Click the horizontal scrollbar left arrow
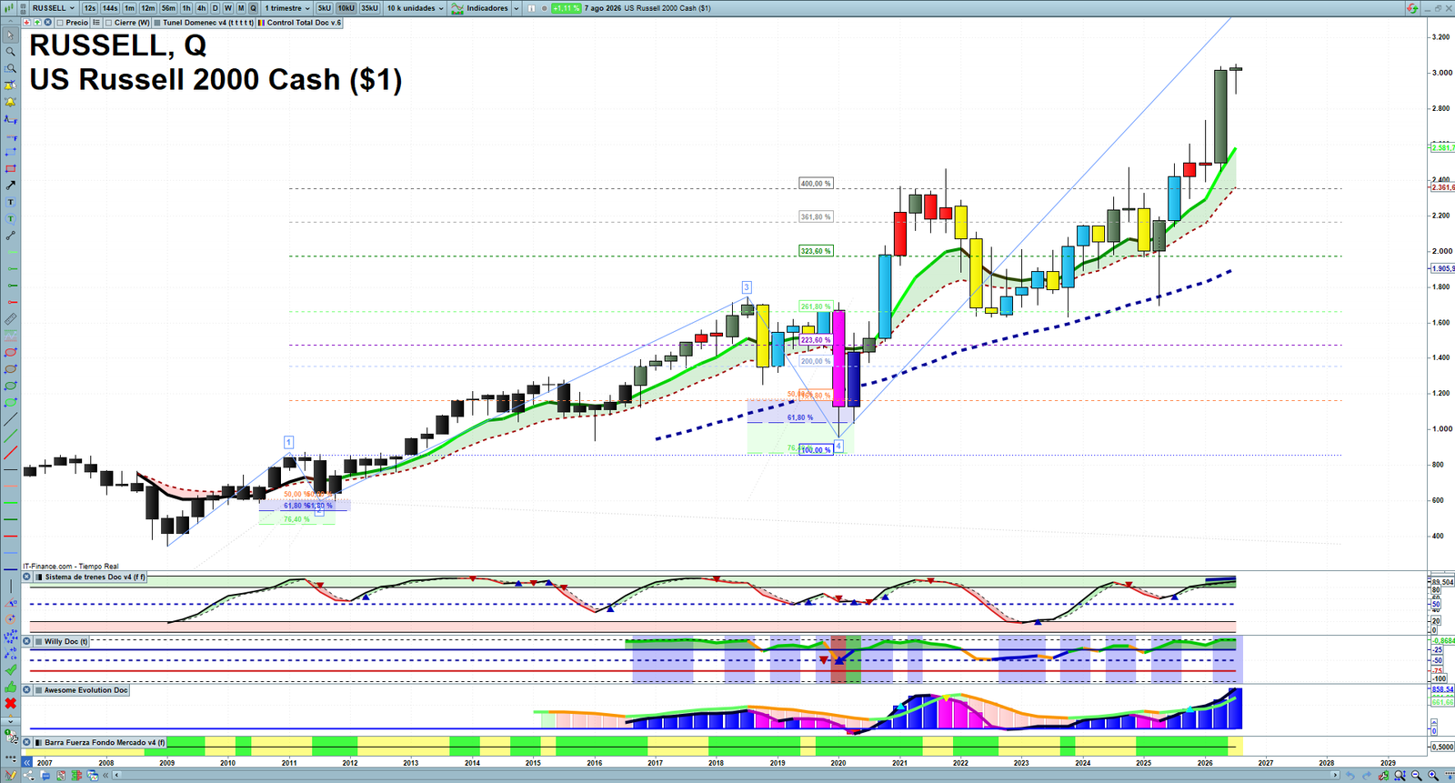This screenshot has width=1455, height=783. click(117, 776)
